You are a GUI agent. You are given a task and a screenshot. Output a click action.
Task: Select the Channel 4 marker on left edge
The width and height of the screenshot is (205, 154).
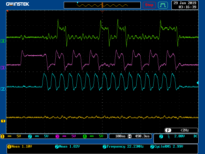tap(3, 41)
